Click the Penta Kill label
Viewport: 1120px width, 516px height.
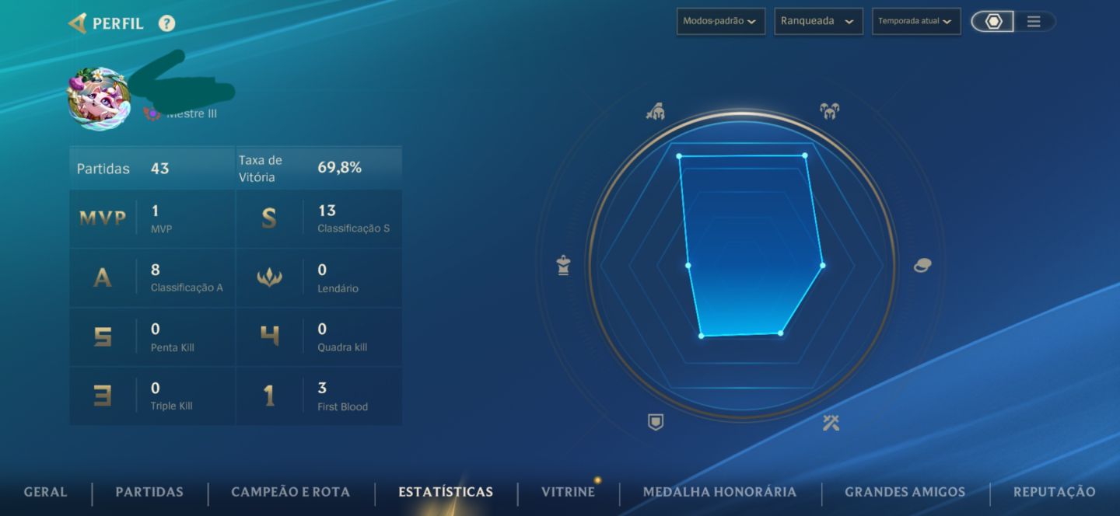173,347
